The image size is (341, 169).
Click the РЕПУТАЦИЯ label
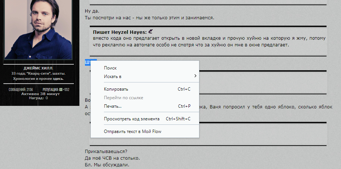[x=51, y=90]
